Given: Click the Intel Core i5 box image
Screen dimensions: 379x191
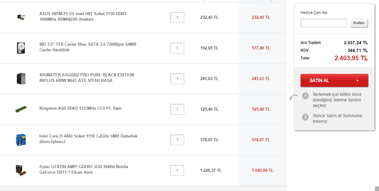Looking at the screenshot, I should pyautogui.click(x=21, y=140).
